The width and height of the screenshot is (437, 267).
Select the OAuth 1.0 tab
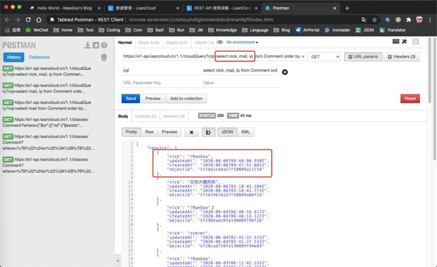[x=204, y=43]
